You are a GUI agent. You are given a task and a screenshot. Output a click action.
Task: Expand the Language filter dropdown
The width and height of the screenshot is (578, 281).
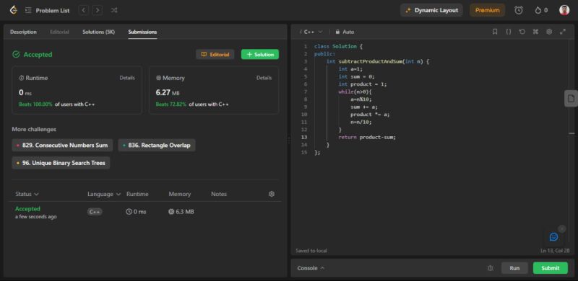(x=104, y=194)
